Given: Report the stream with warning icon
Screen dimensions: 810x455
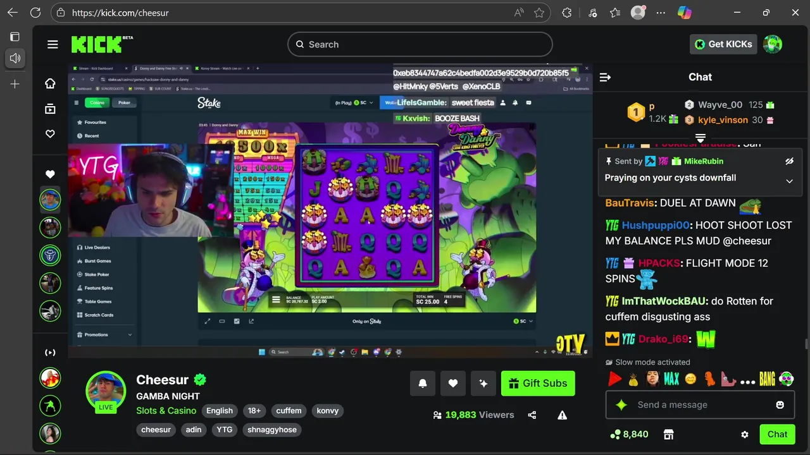Looking at the screenshot, I should point(562,415).
